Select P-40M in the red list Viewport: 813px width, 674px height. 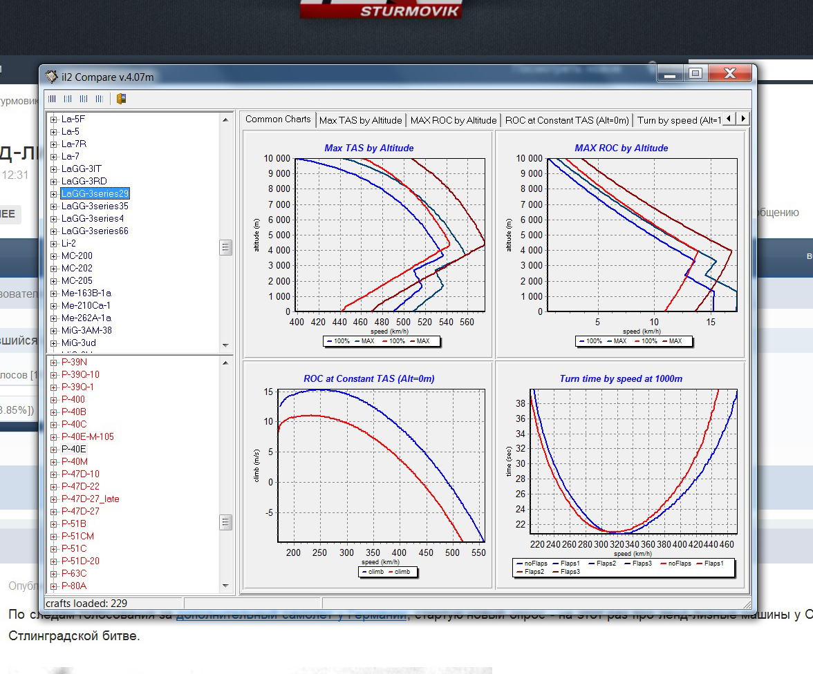(x=75, y=461)
